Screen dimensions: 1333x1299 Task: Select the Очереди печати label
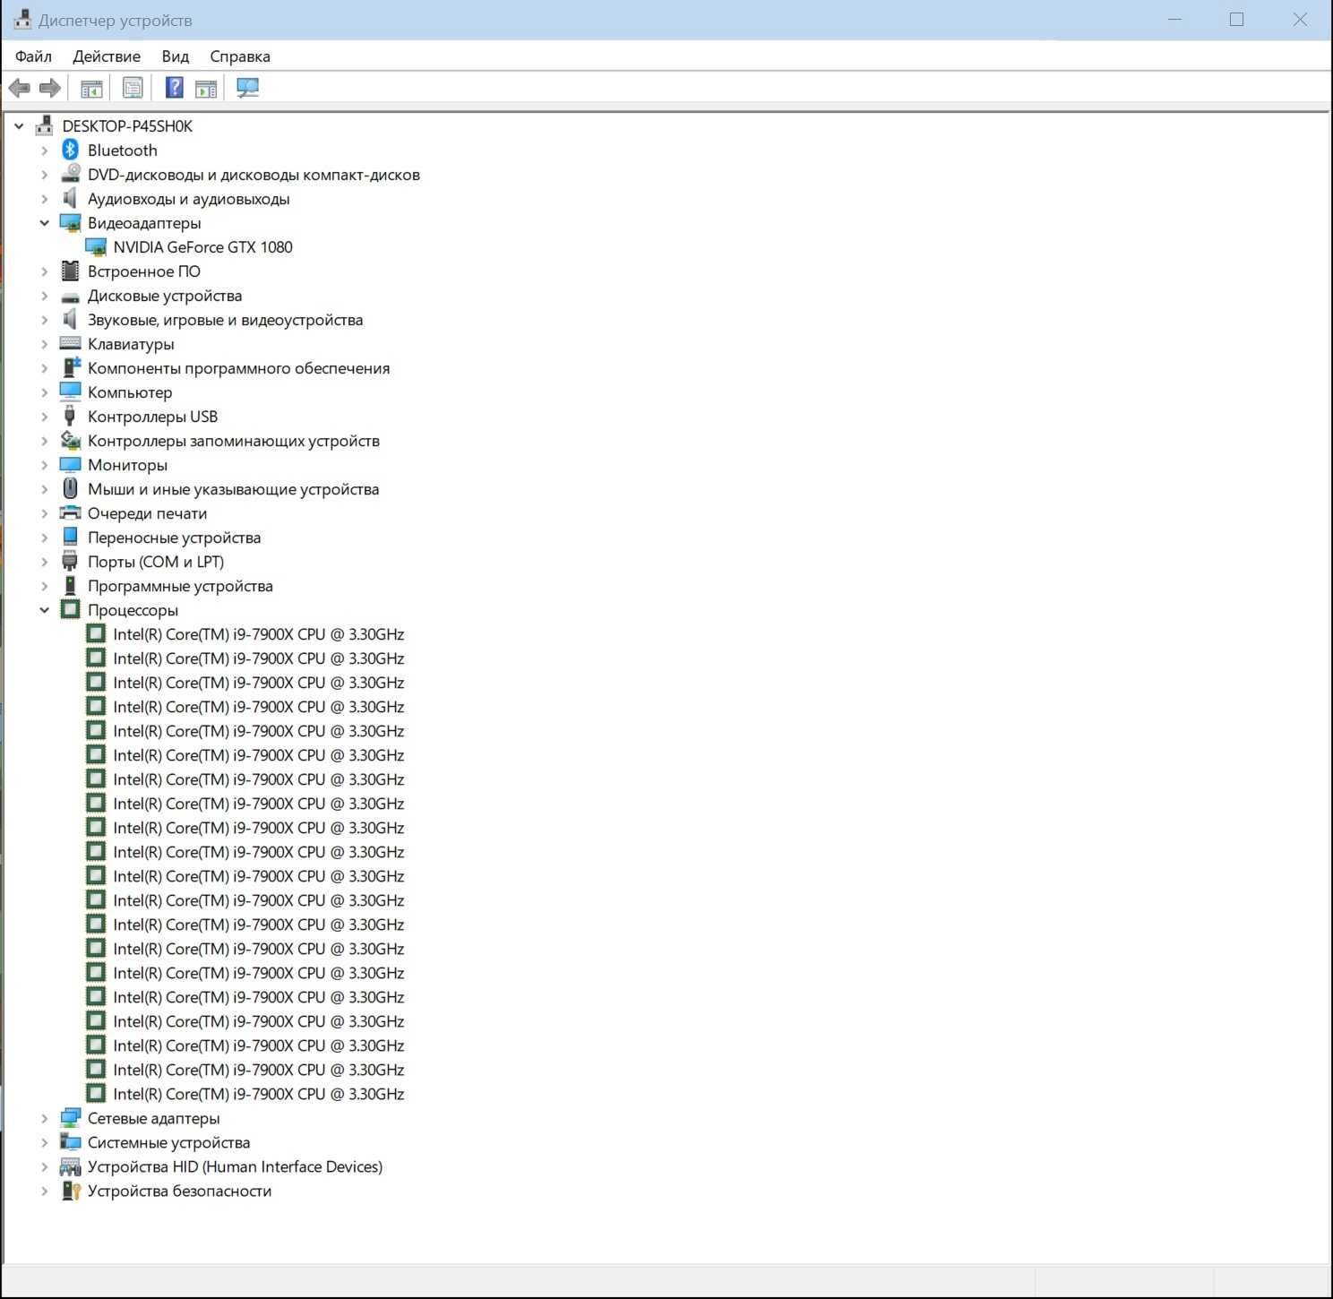(147, 512)
